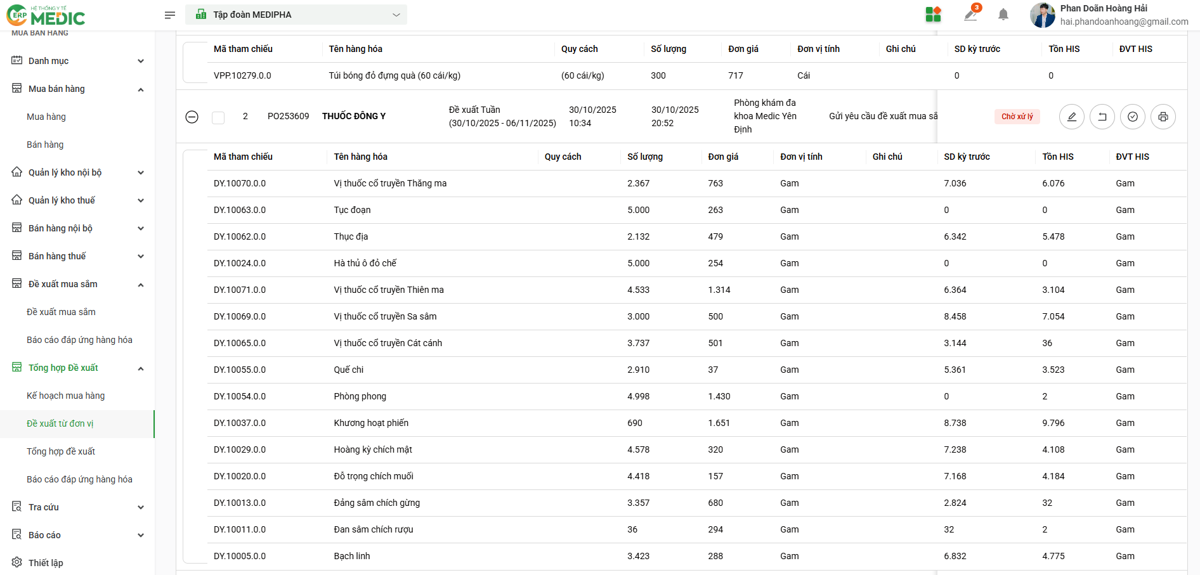This screenshot has height=575, width=1200.
Task: Click the return arrow icon for PO253609
Action: pyautogui.click(x=1102, y=117)
